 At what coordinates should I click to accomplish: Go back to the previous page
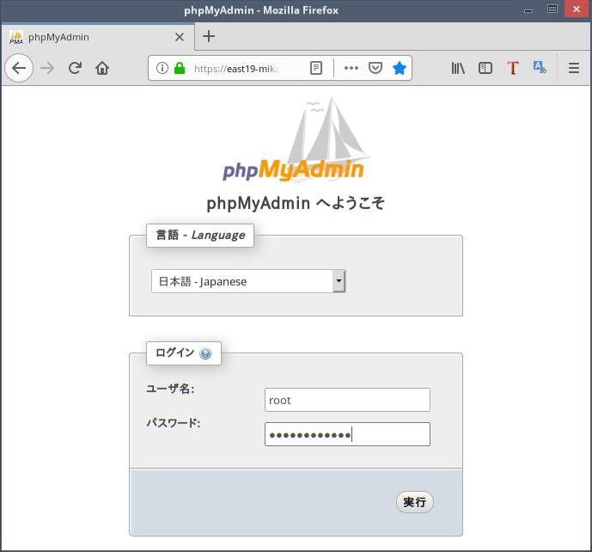pos(19,69)
